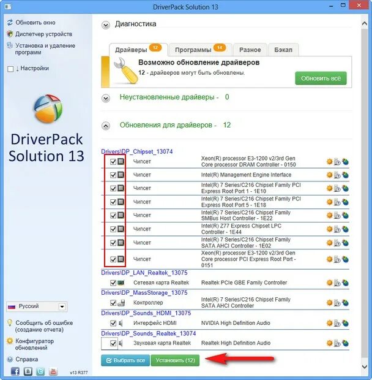Open the Drivers\DP_LAN_Realtek_13075 link
The image size is (372, 380).
coord(144,273)
